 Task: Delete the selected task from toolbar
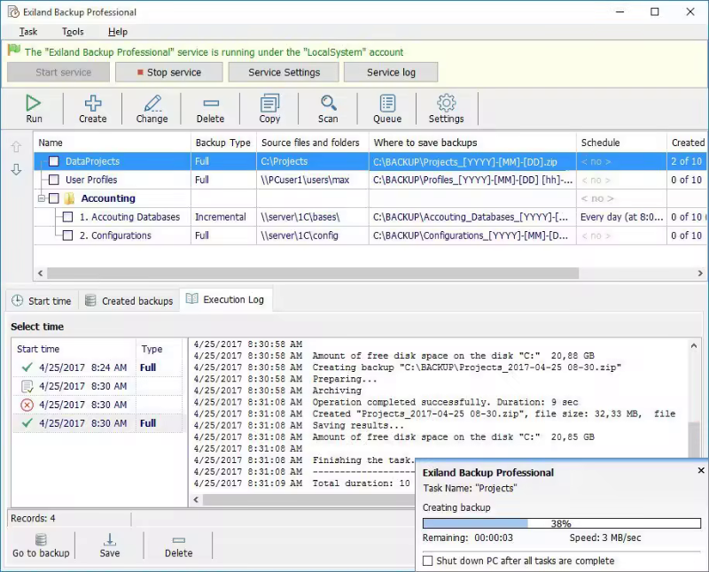(x=210, y=108)
